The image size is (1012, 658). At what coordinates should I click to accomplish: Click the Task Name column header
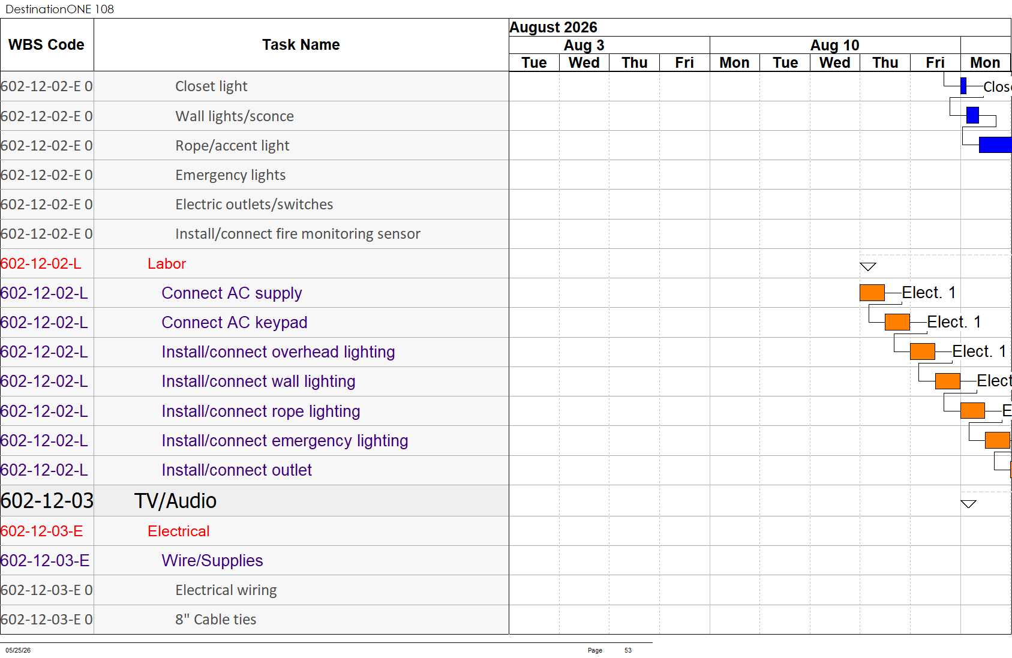click(x=301, y=45)
